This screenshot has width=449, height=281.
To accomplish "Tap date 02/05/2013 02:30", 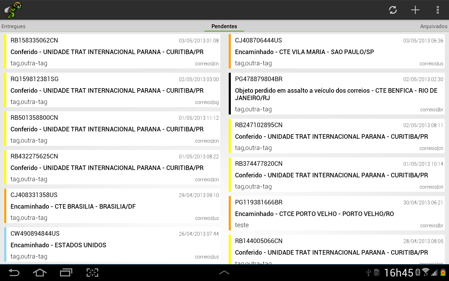I will pyautogui.click(x=423, y=79).
